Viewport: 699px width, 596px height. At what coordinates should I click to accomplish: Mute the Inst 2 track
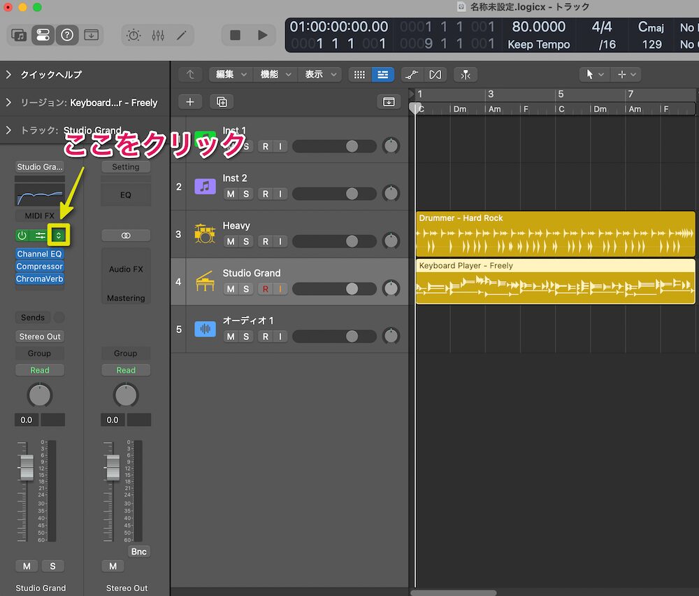point(231,194)
